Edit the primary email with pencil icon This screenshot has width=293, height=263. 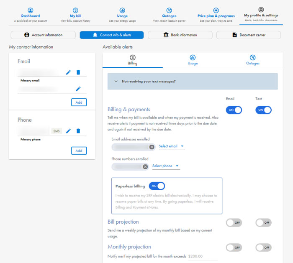(x=68, y=72)
